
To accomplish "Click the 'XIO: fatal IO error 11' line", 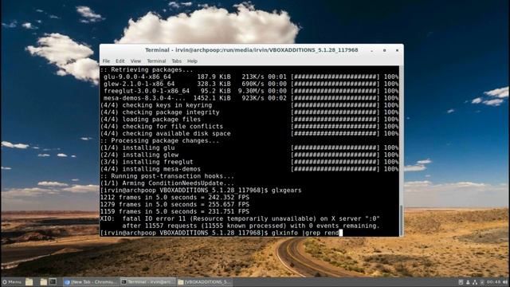I will [x=240, y=218].
